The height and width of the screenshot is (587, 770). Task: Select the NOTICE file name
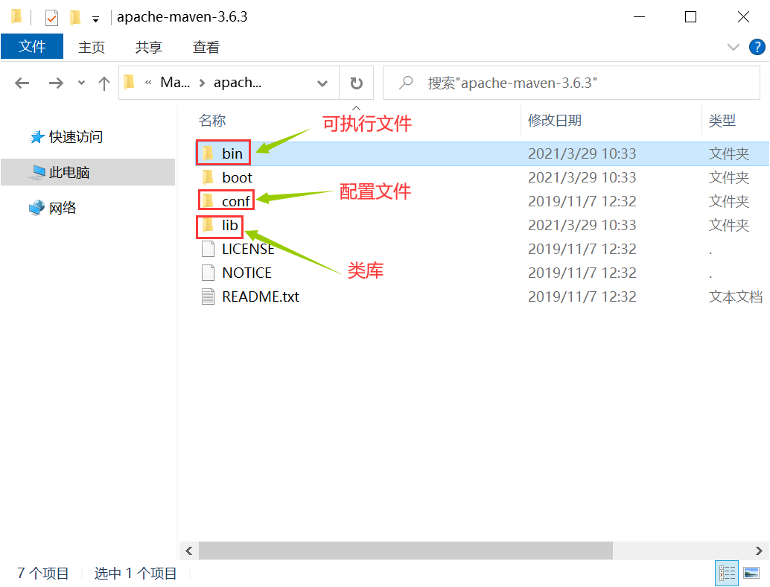click(246, 273)
